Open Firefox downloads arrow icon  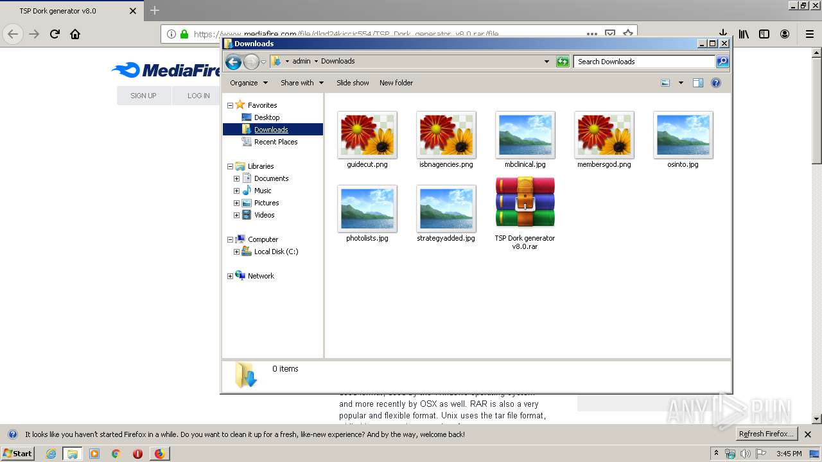point(723,34)
